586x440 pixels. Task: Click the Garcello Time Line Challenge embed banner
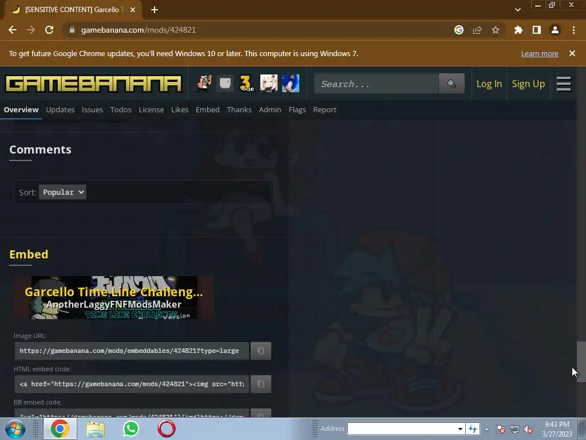pyautogui.click(x=114, y=298)
